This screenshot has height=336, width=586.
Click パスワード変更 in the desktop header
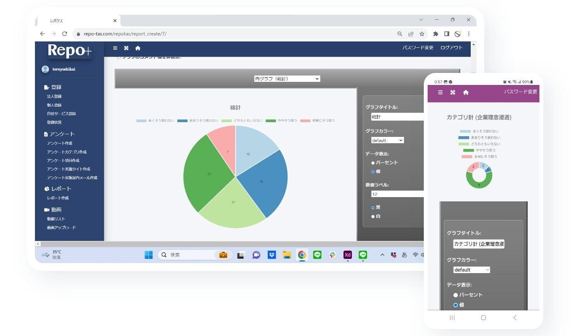click(x=418, y=48)
